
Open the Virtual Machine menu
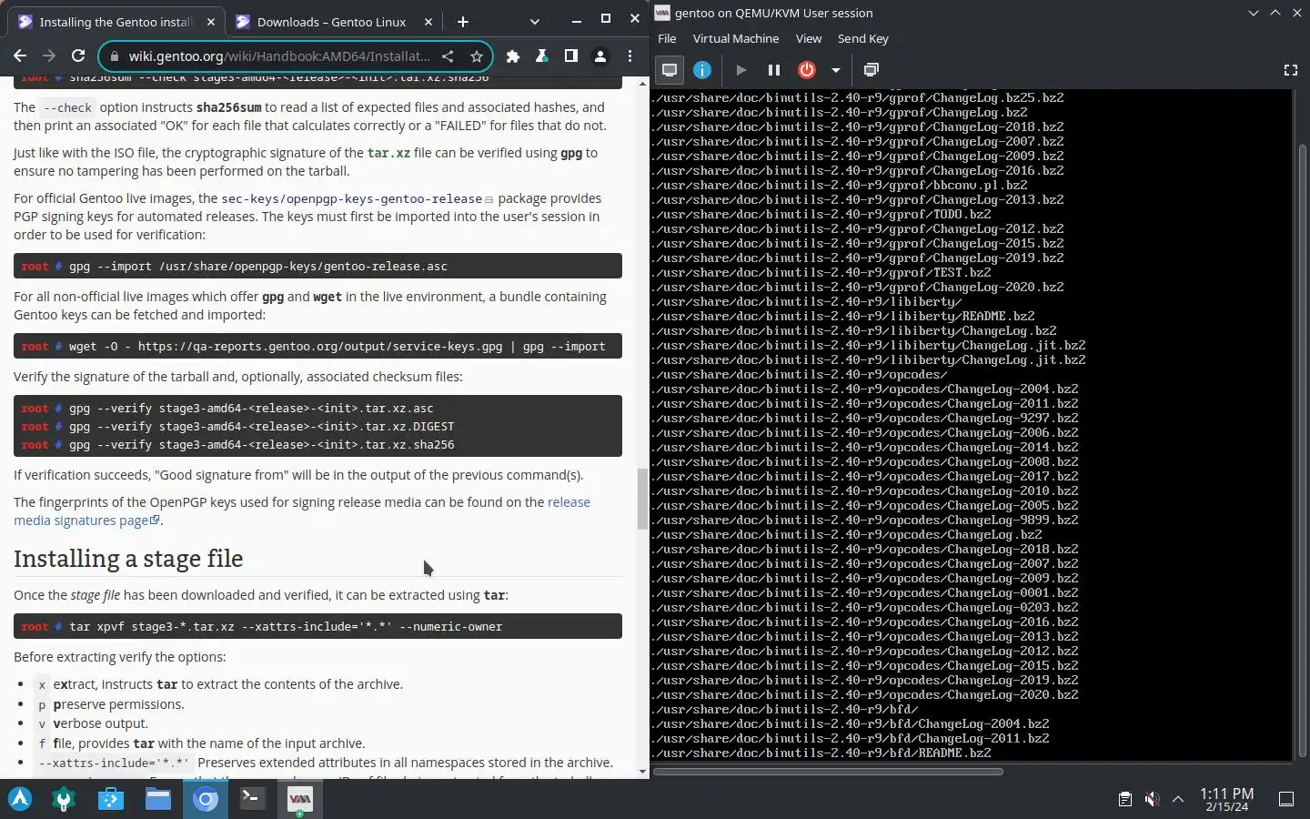(x=736, y=38)
